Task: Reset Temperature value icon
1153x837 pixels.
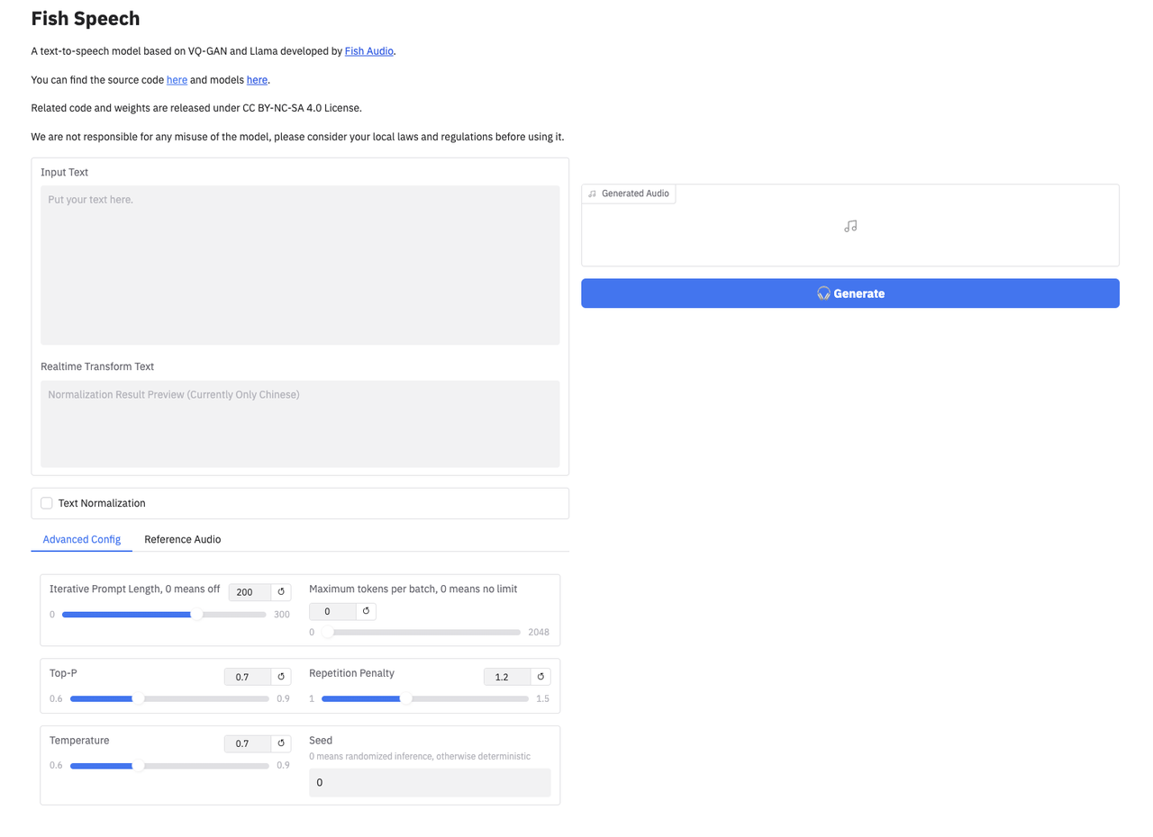Action: (x=281, y=743)
